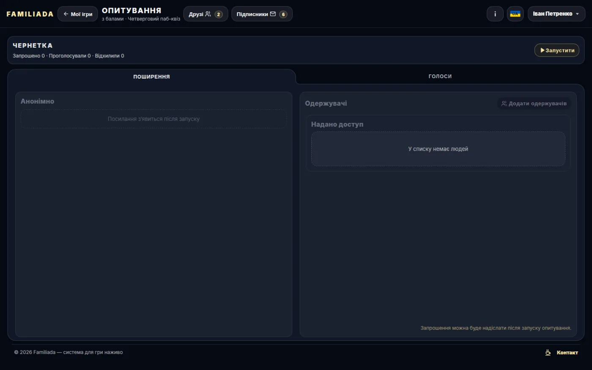
Task: Open the info "i" icon button
Action: coord(495,14)
